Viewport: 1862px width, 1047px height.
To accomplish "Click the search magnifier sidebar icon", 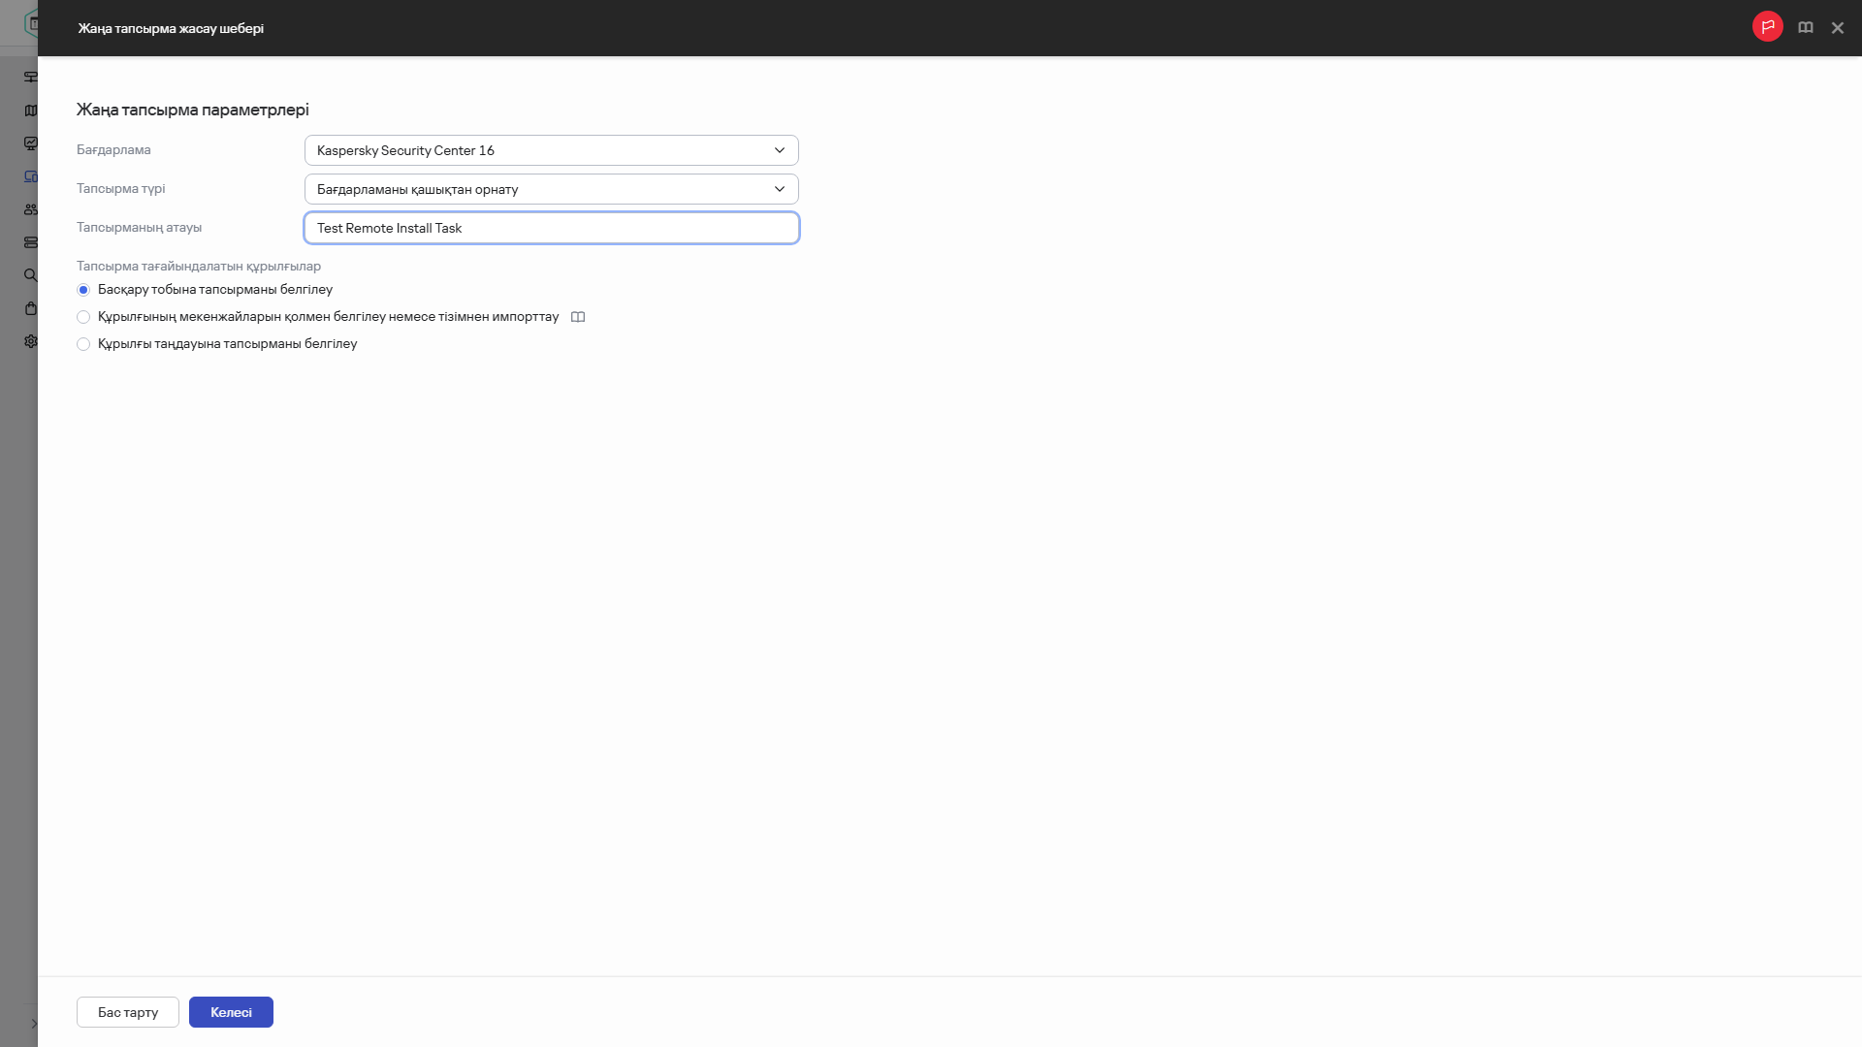I will (x=31, y=275).
